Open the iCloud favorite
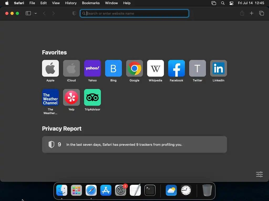Viewport: 269px width, 201px height. (x=71, y=68)
